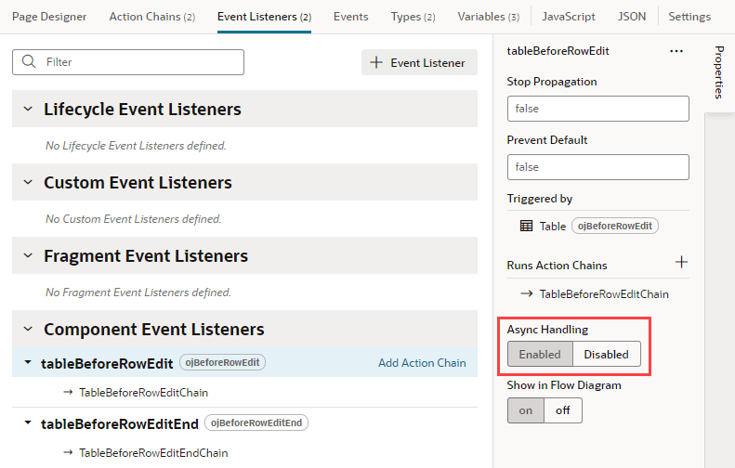
Task: Click arrow icon before TableBeforeRowEditEndChain
Action: point(68,452)
